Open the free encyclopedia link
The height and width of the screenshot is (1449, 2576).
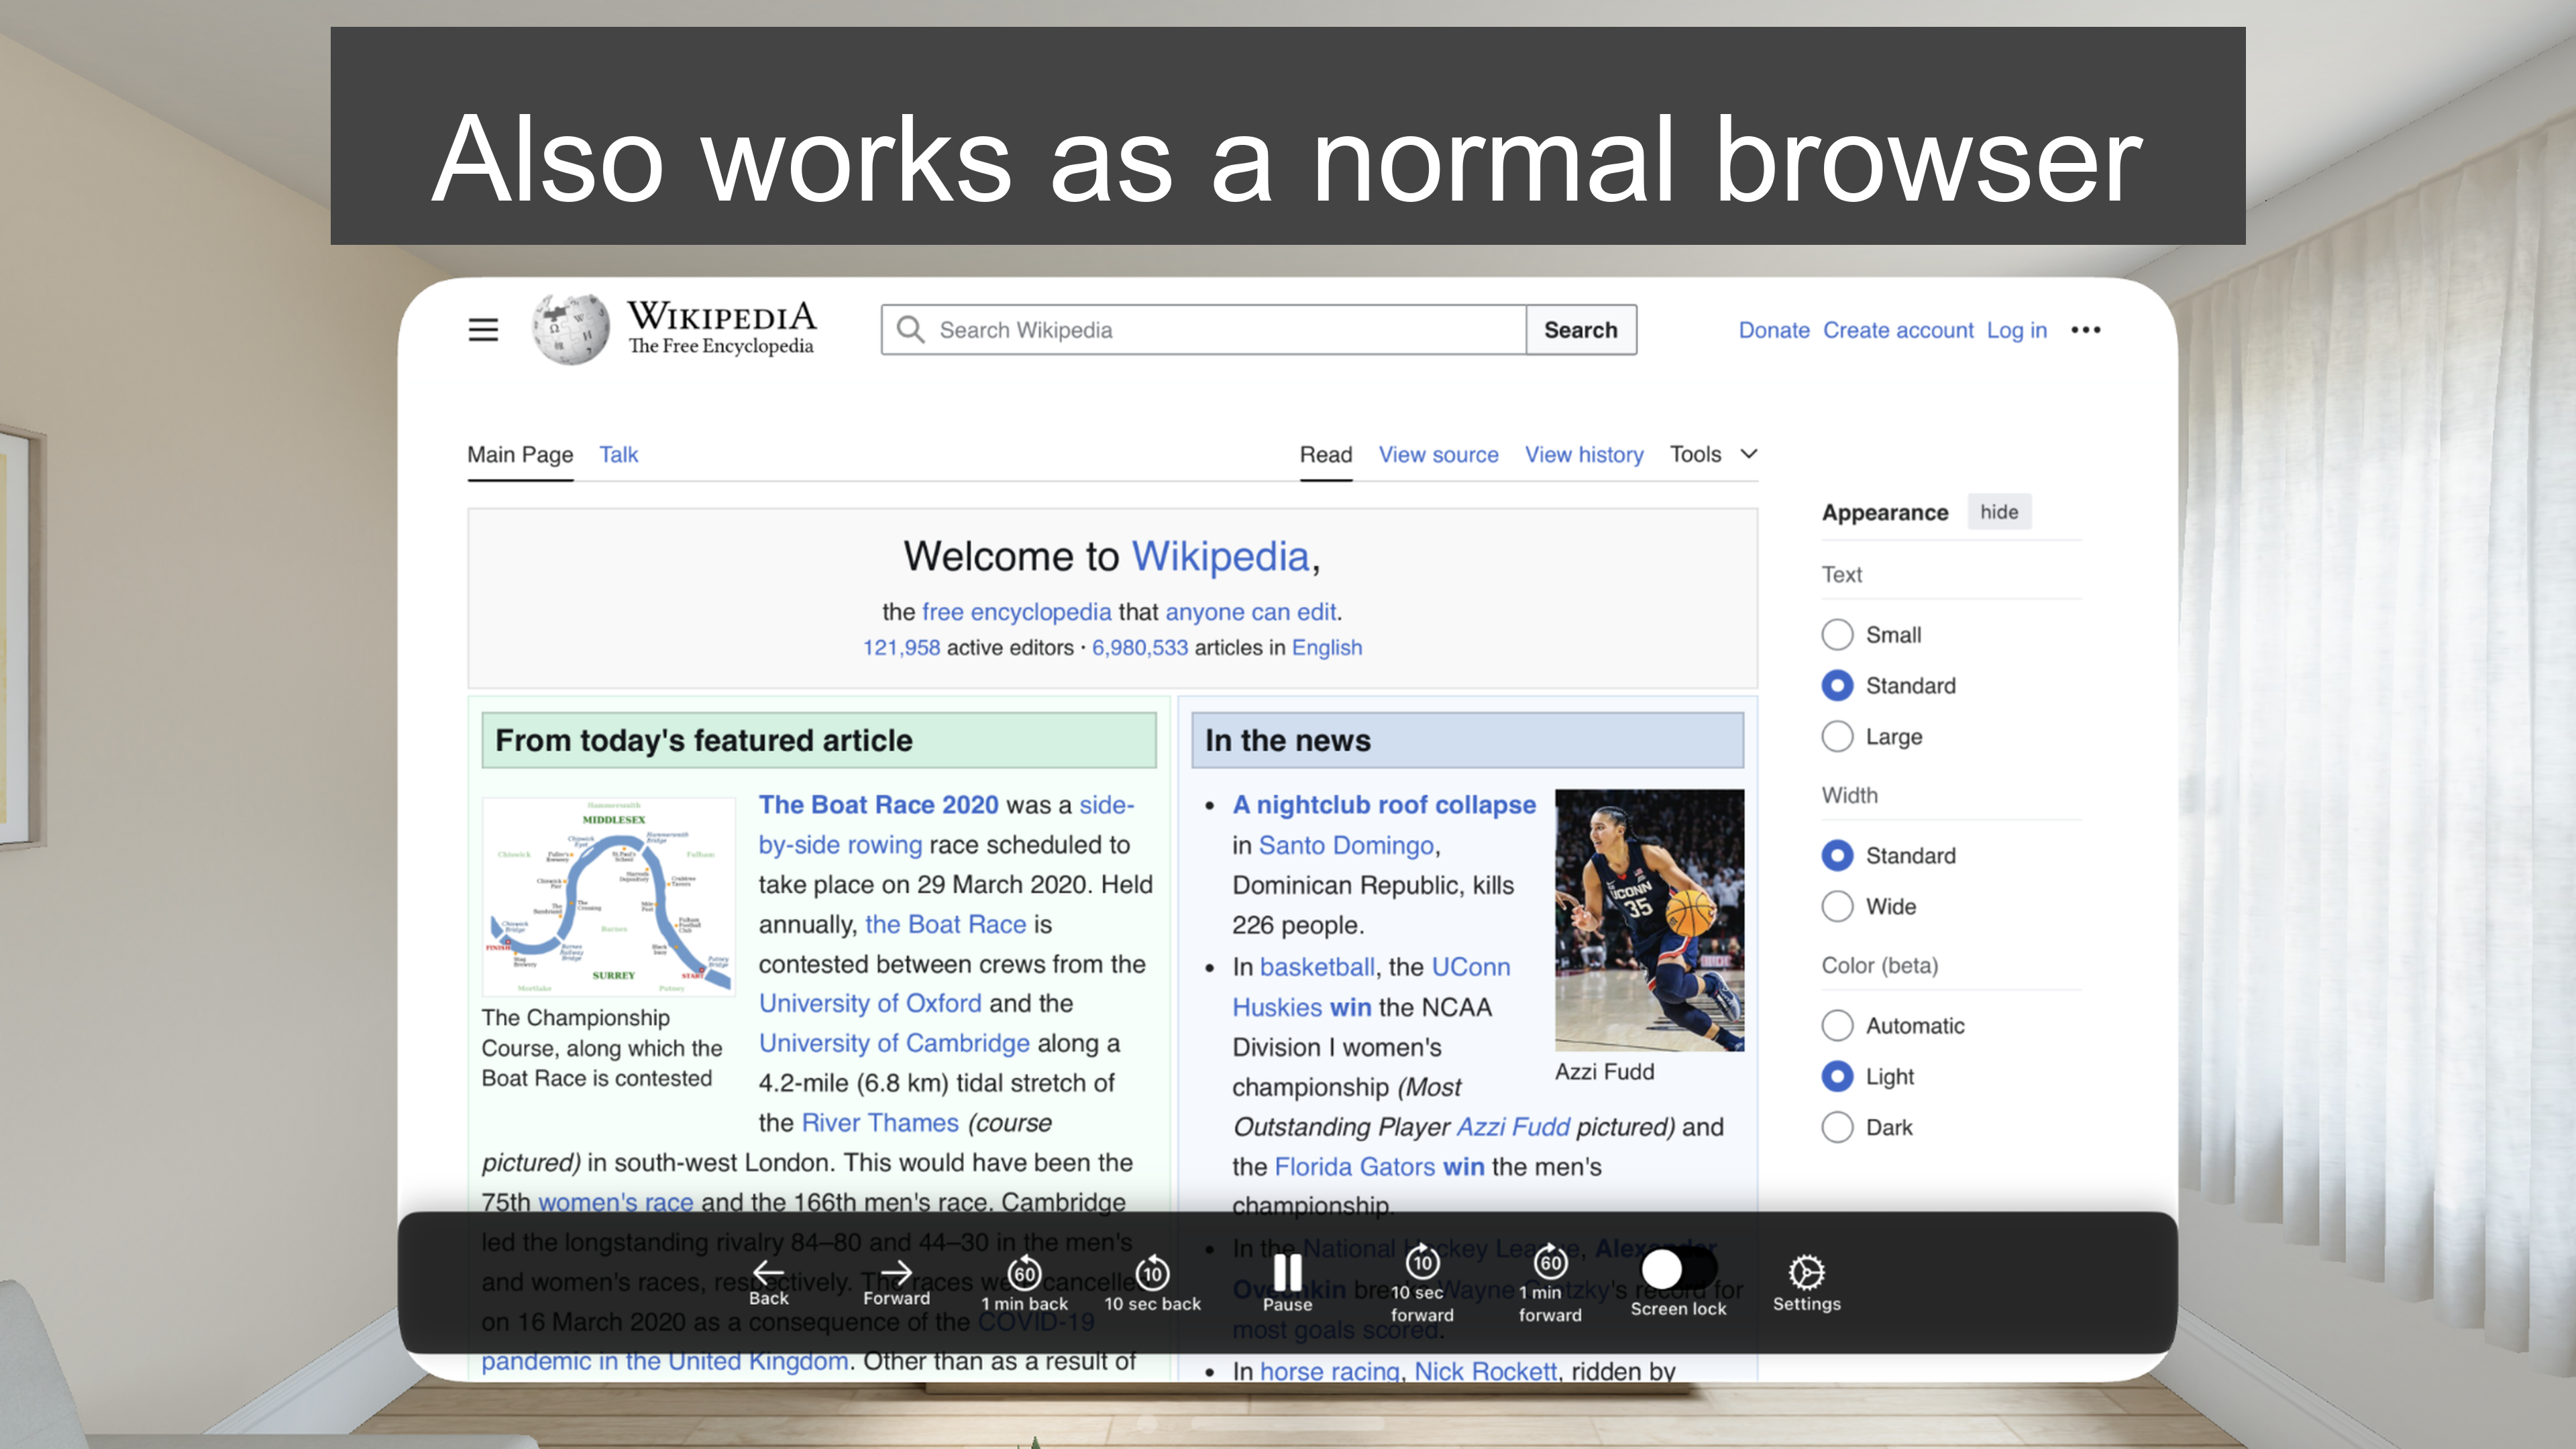pos(1016,612)
